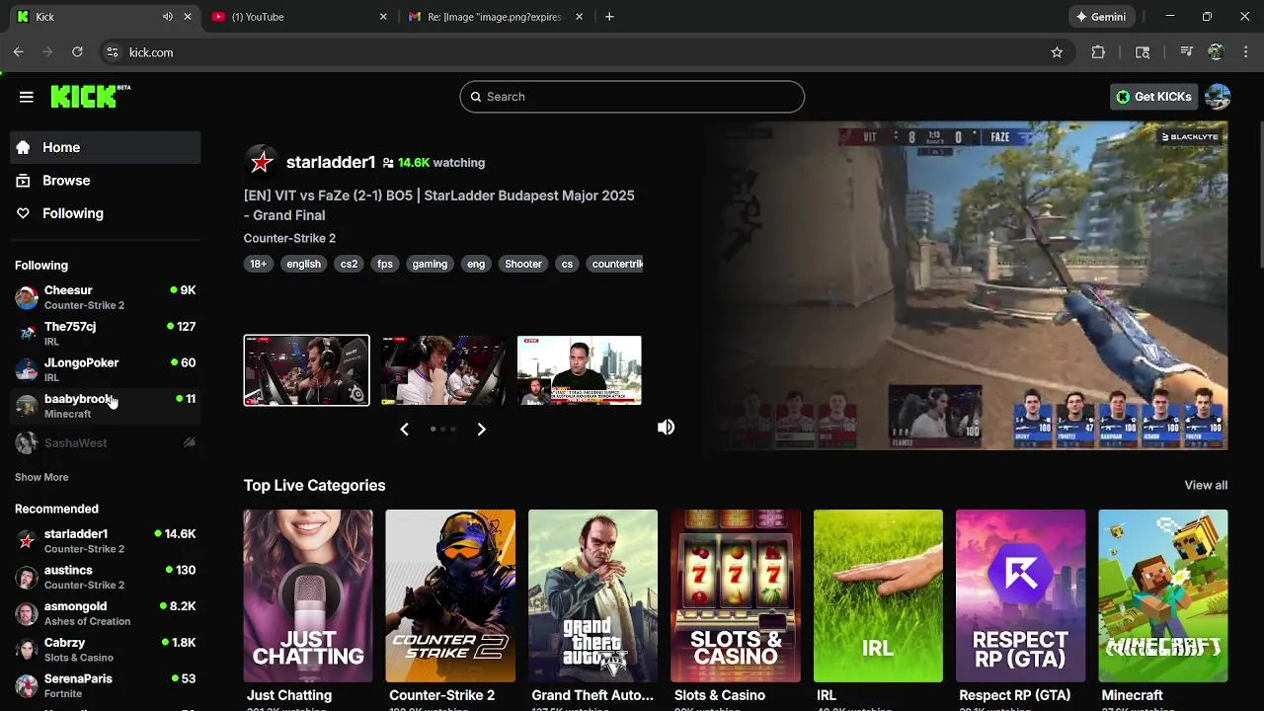Image resolution: width=1264 pixels, height=711 pixels.
Task: Select the fps tag
Action: pos(385,264)
